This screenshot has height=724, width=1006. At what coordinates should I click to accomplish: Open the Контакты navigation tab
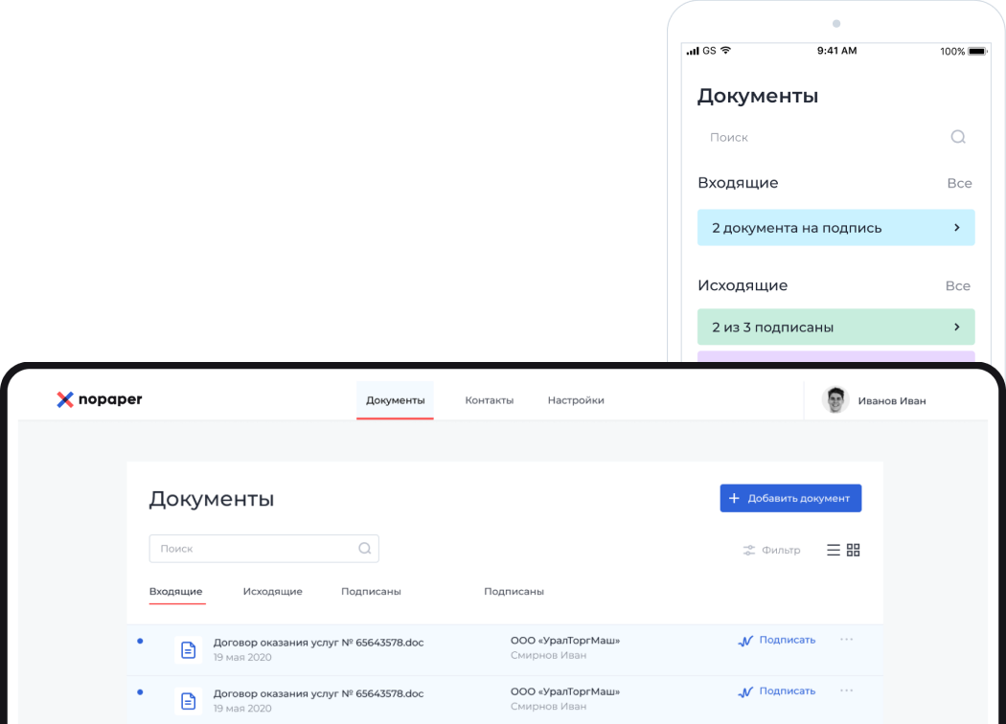click(489, 400)
